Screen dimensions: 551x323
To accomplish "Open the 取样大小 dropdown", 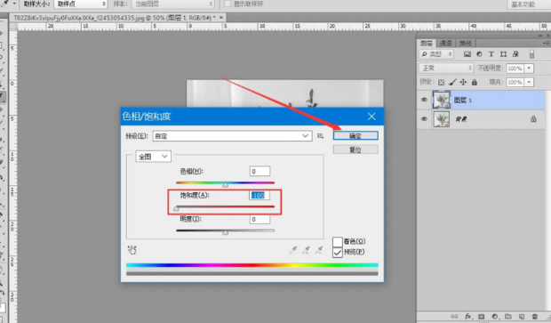I will 81,4.
